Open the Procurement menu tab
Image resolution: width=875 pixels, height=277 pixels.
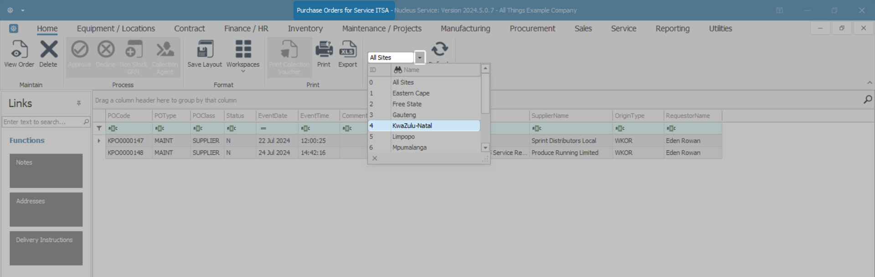[x=532, y=29]
